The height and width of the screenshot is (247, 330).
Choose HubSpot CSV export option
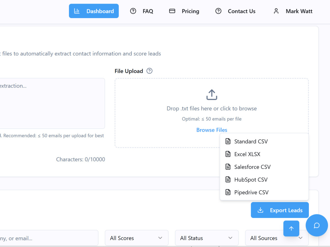click(264, 179)
